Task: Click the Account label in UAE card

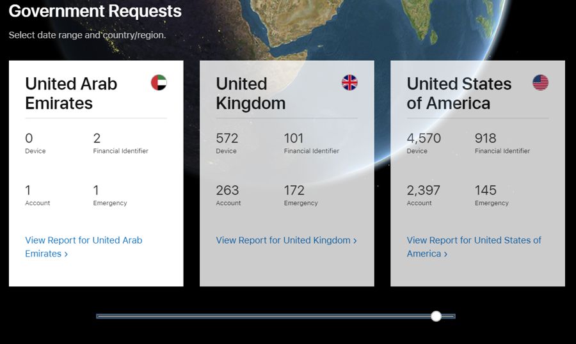Action: pyautogui.click(x=38, y=203)
